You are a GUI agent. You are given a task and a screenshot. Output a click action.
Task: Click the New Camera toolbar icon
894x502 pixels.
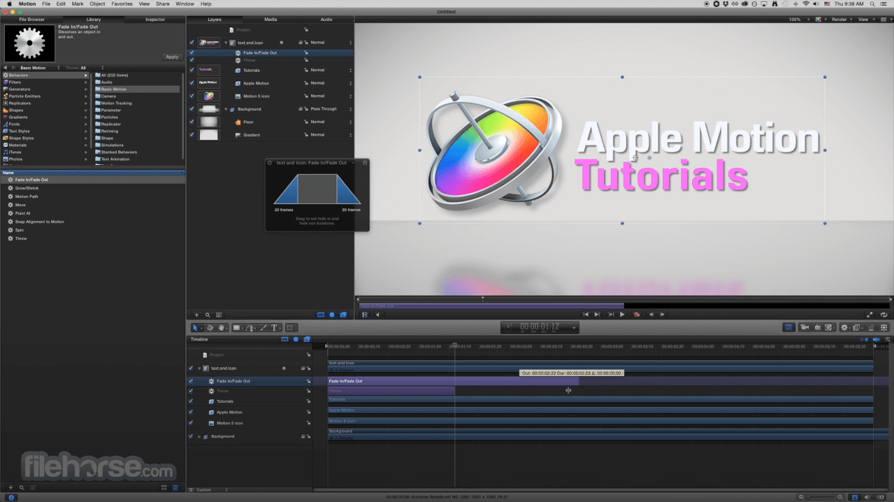tap(804, 327)
